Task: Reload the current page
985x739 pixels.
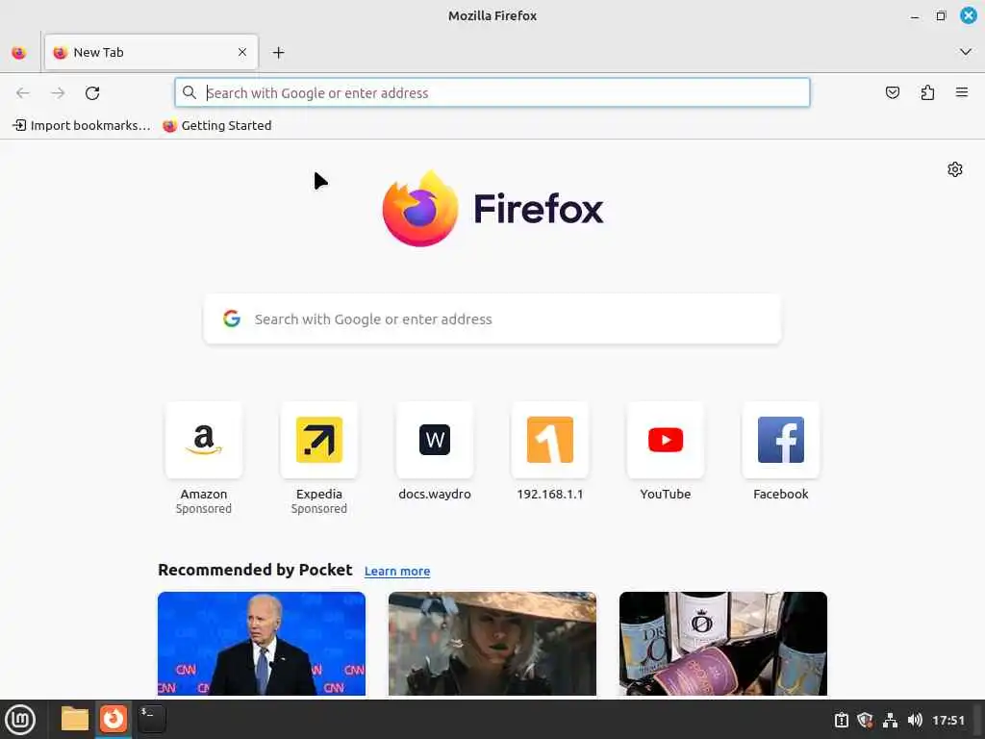Action: [x=92, y=93]
